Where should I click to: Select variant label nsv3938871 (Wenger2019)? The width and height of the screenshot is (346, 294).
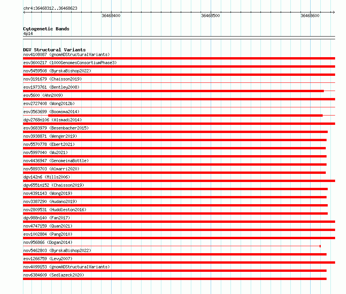point(50,136)
